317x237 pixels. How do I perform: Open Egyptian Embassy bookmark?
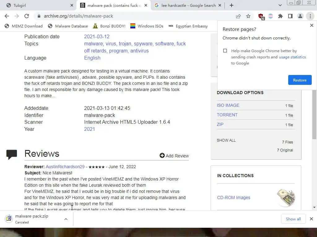pyautogui.click(x=188, y=26)
